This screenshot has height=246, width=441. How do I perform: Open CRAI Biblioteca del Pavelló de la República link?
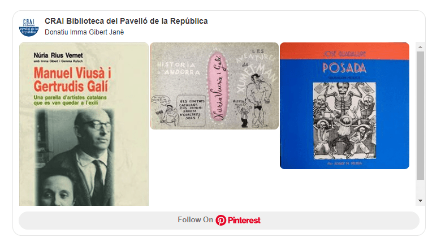point(126,21)
